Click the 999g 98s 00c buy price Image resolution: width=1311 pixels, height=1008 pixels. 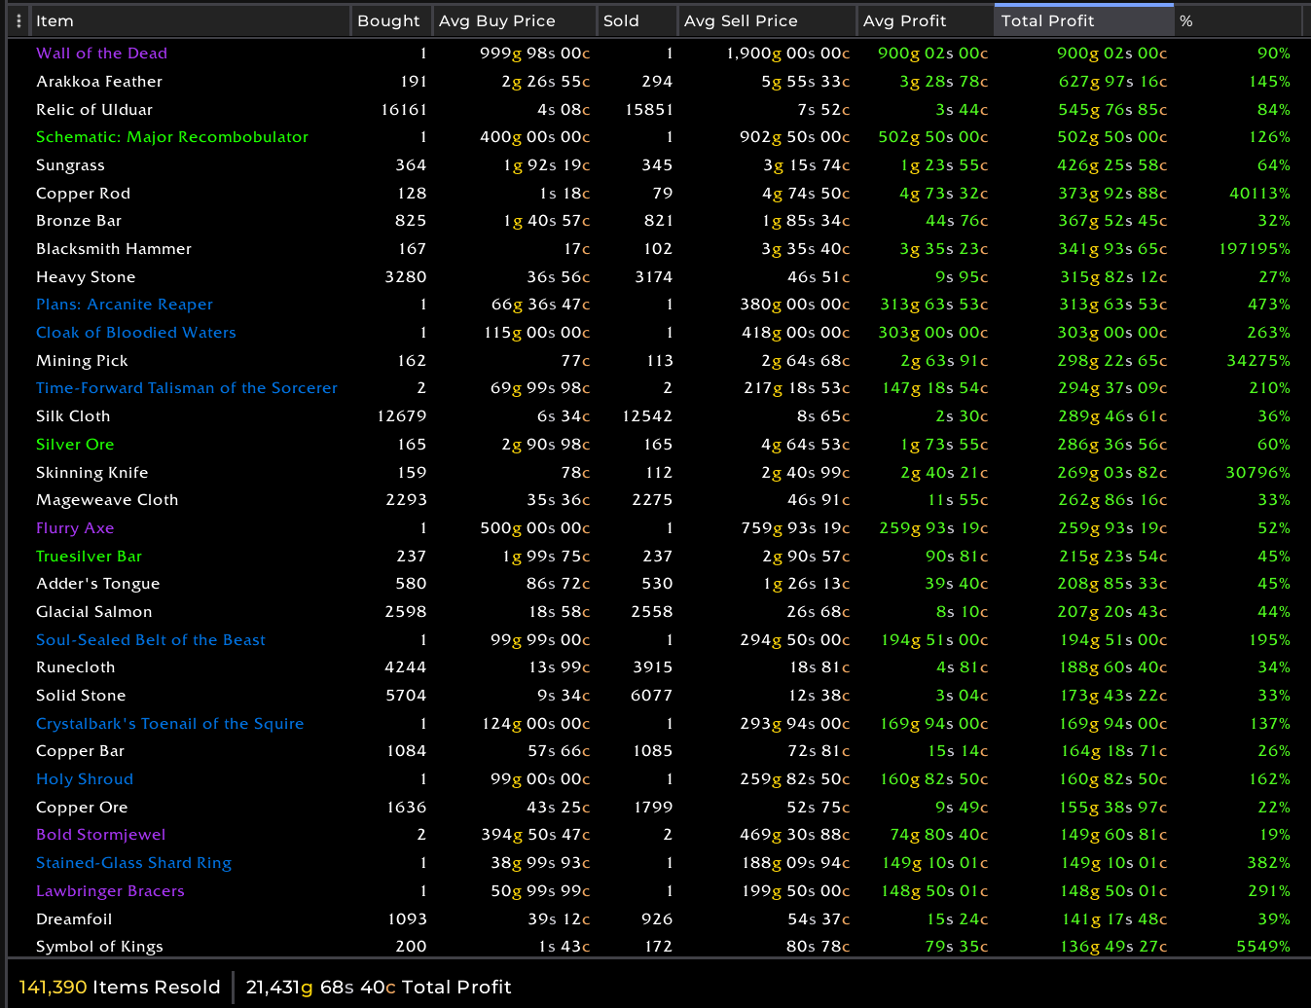[535, 54]
